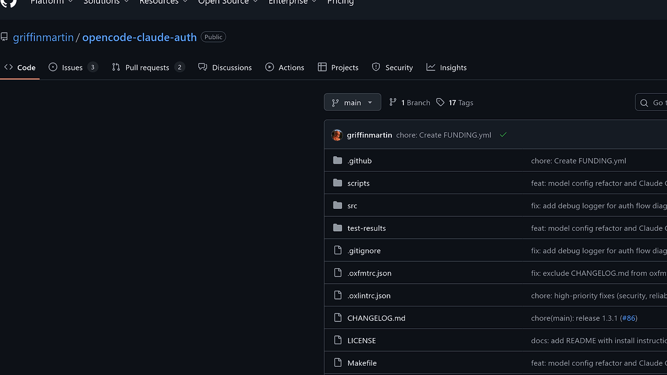Open the Actions tab
The height and width of the screenshot is (375, 667).
285,67
